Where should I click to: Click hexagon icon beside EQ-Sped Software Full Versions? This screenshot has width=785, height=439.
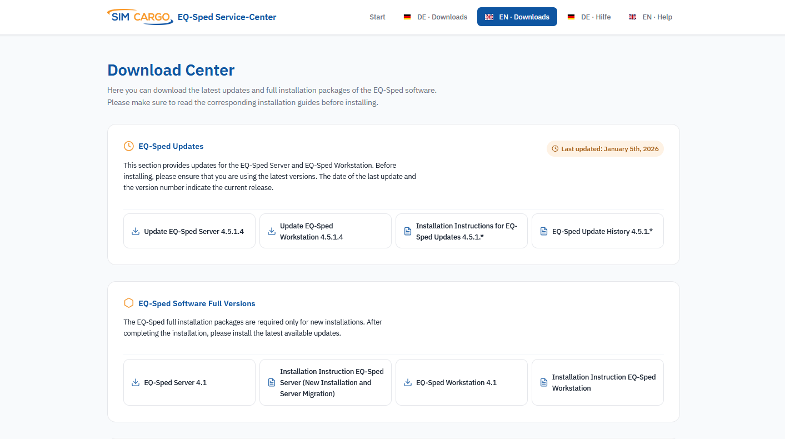coord(128,303)
